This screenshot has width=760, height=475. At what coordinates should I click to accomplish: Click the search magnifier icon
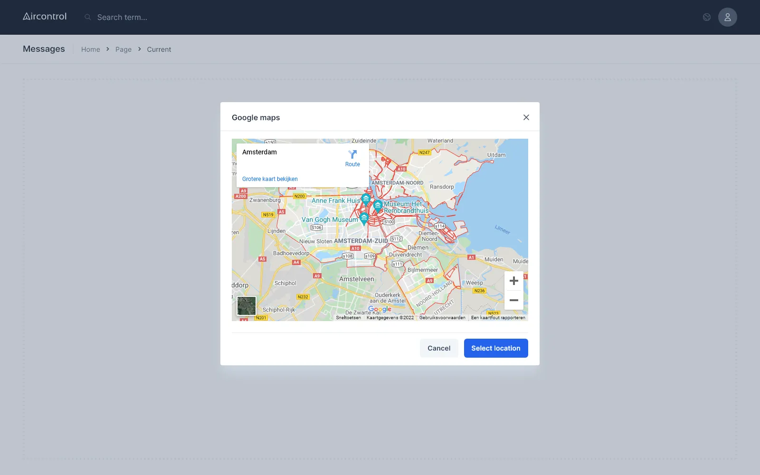pyautogui.click(x=88, y=17)
